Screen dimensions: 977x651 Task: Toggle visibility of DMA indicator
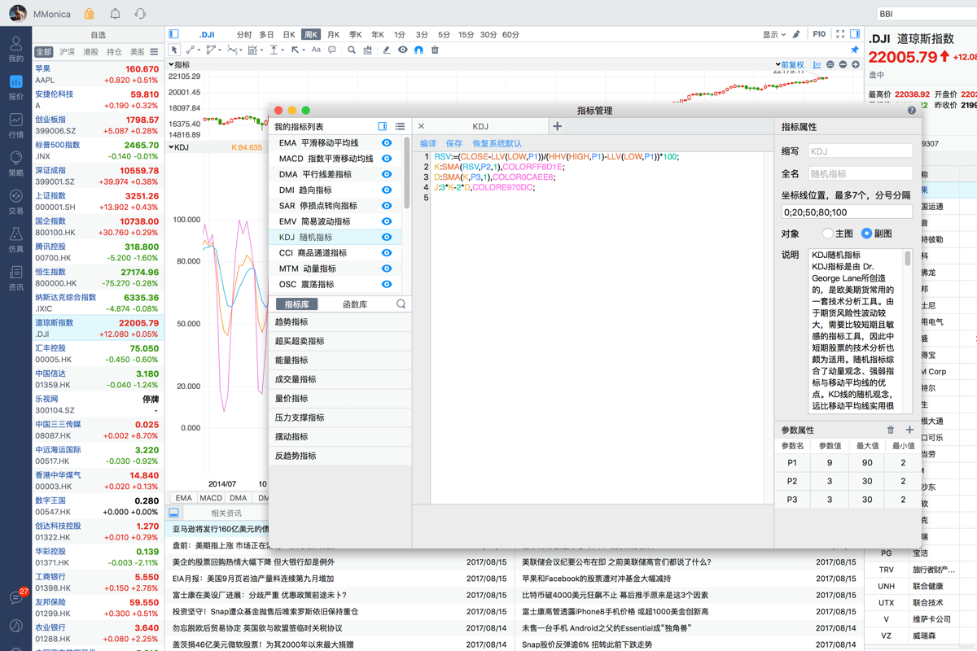coord(387,174)
